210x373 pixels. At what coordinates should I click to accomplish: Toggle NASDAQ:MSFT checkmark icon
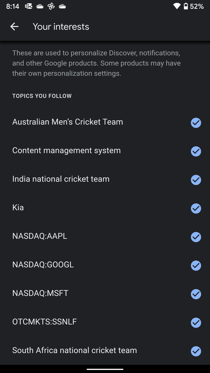pos(196,294)
